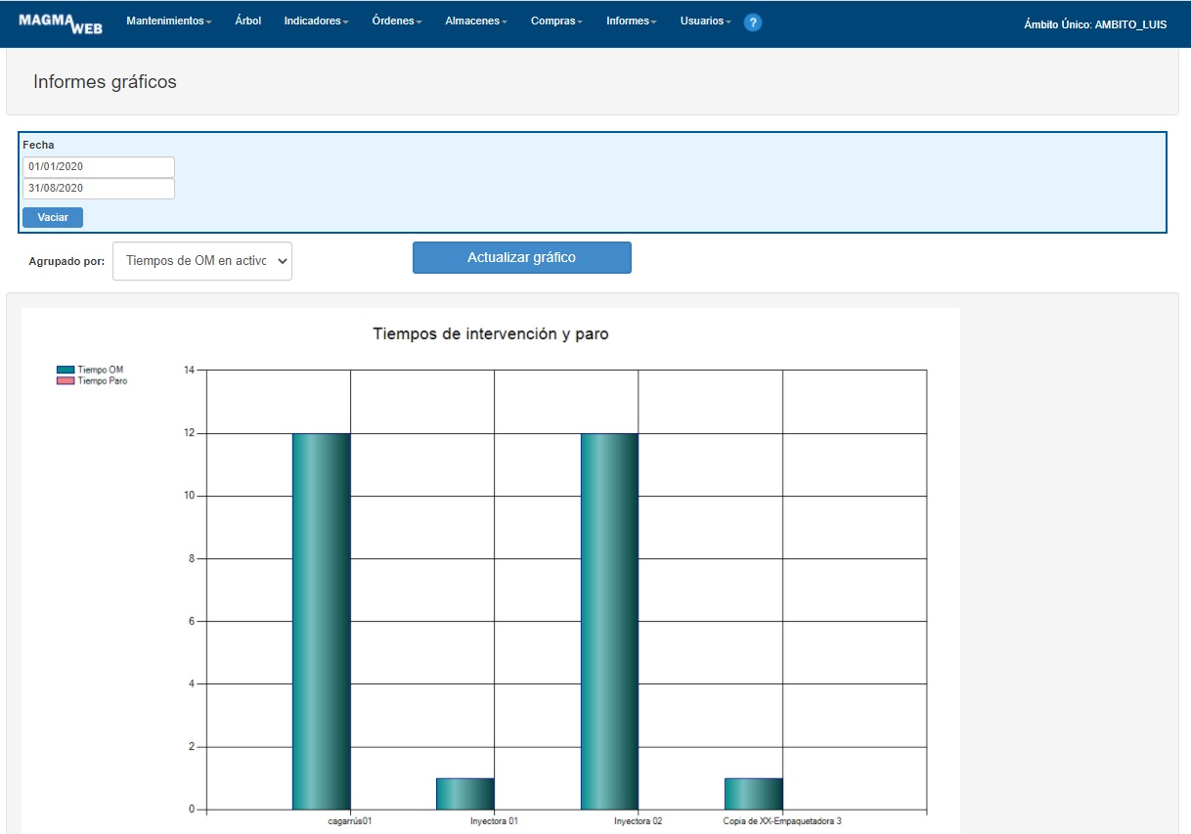
Task: Click the Tiempo OM legend text
Action: coord(101,371)
